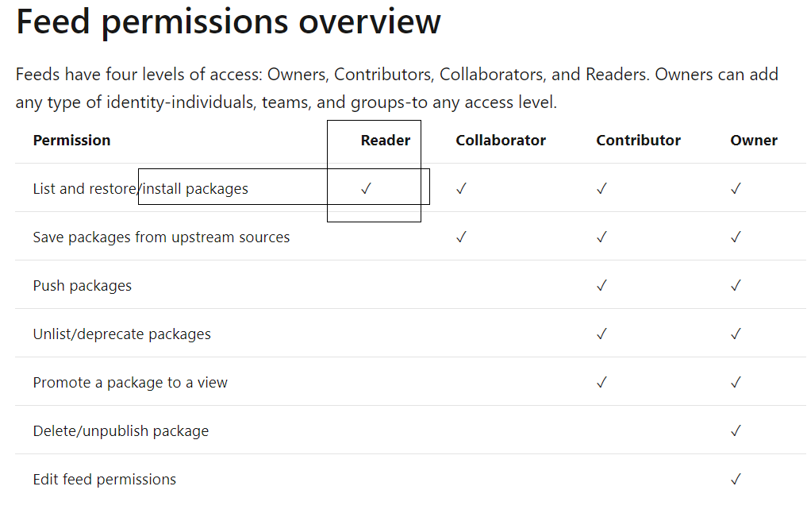Click the Contributor checkmark for Promote a package

[601, 383]
